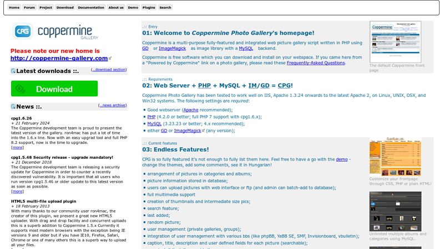Click 'search feature;' list item

click(163, 209)
